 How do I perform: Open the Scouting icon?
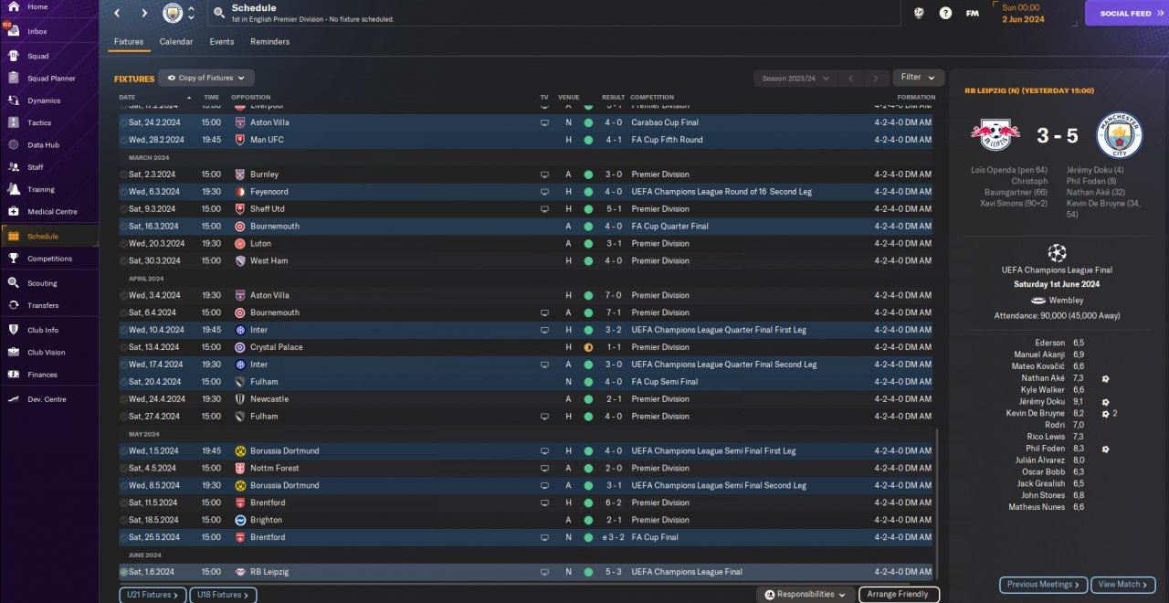point(14,283)
